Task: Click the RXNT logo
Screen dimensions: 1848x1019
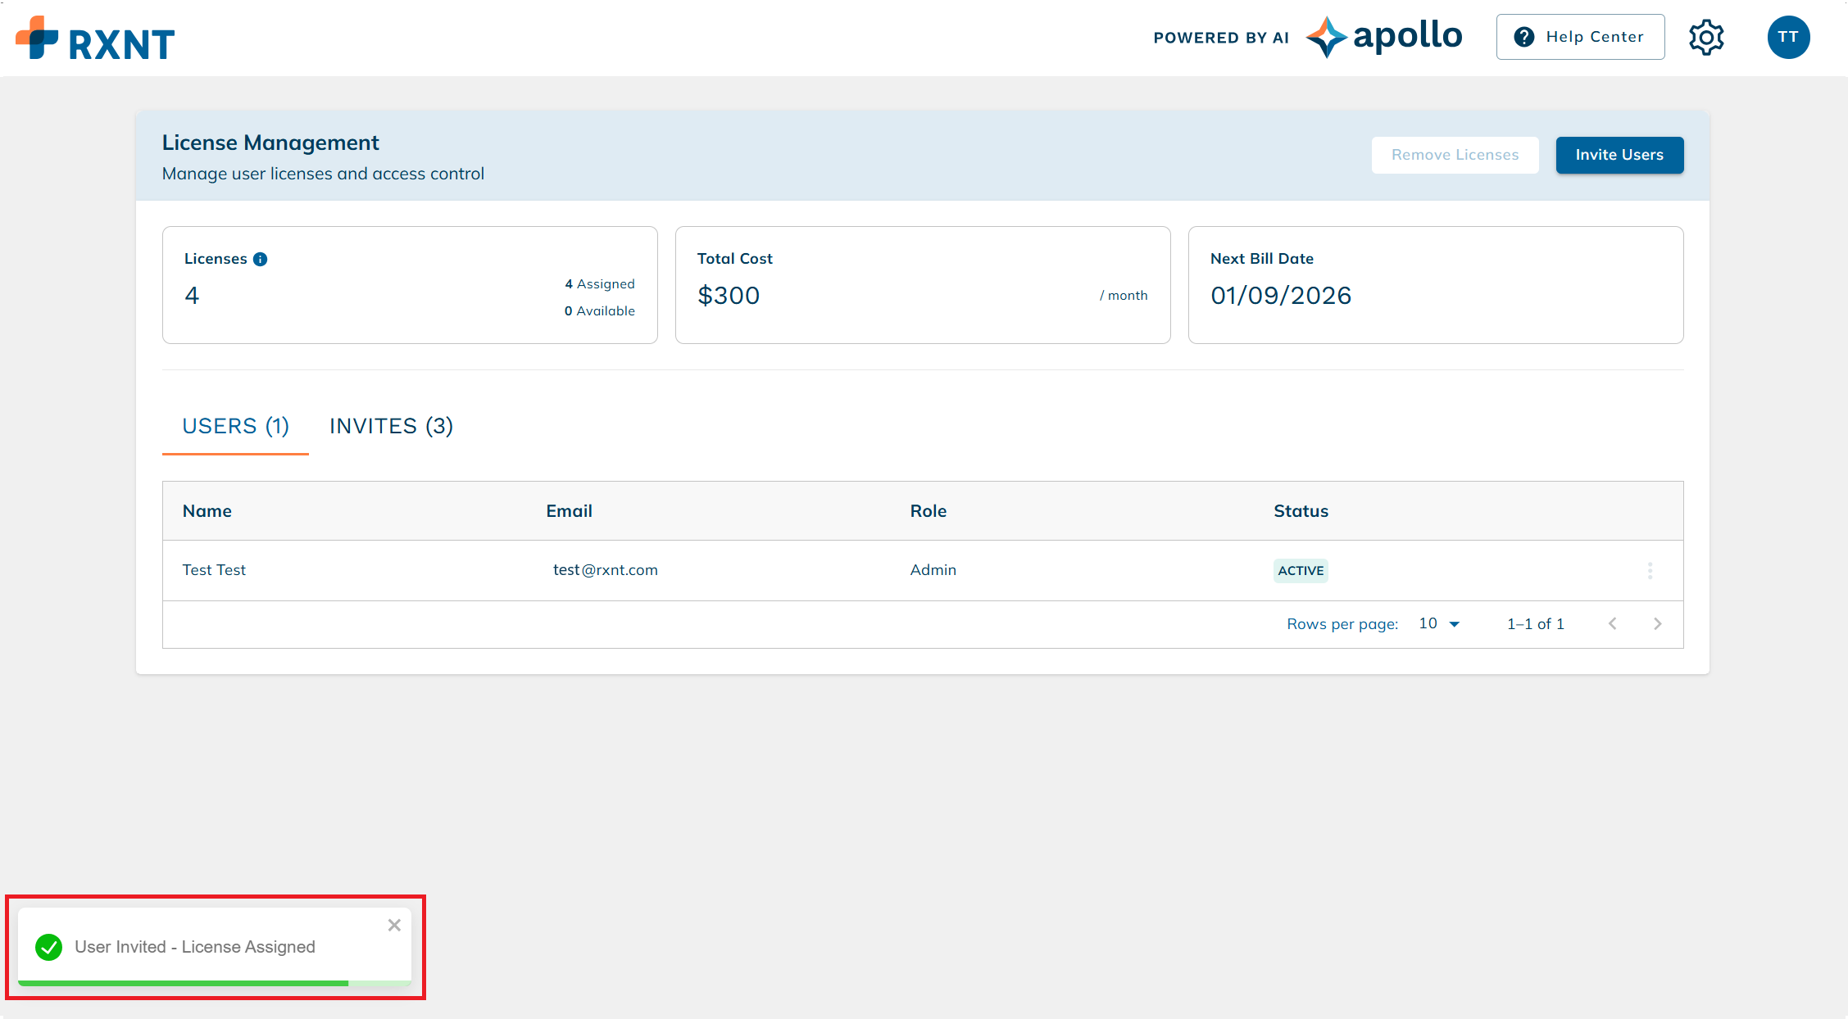Action: [x=96, y=37]
